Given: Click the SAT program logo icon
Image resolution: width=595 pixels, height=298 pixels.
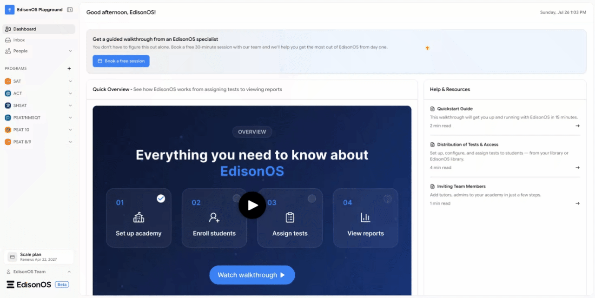Looking at the screenshot, I should tap(8, 81).
